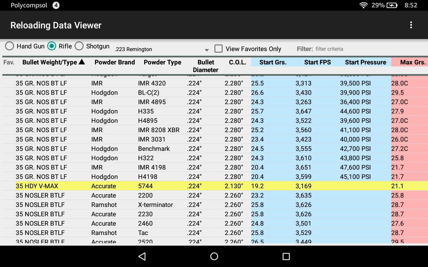Click the Max Grs. column header
The width and height of the screenshot is (428, 267).
pos(413,62)
